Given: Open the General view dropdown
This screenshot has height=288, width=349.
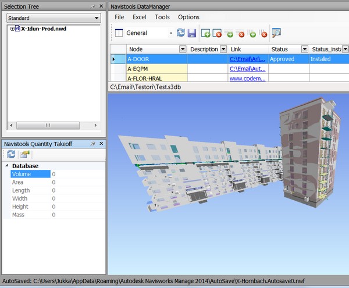Looking at the screenshot, I should pos(170,33).
